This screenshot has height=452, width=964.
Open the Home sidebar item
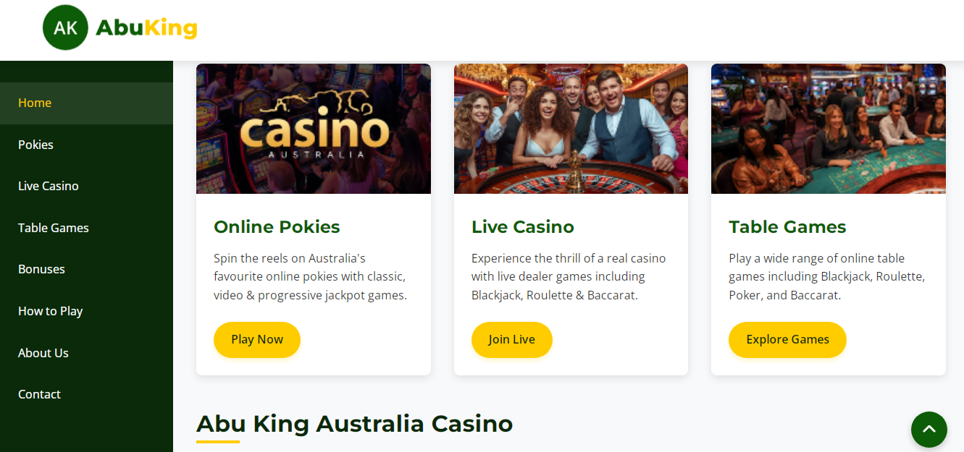click(35, 103)
